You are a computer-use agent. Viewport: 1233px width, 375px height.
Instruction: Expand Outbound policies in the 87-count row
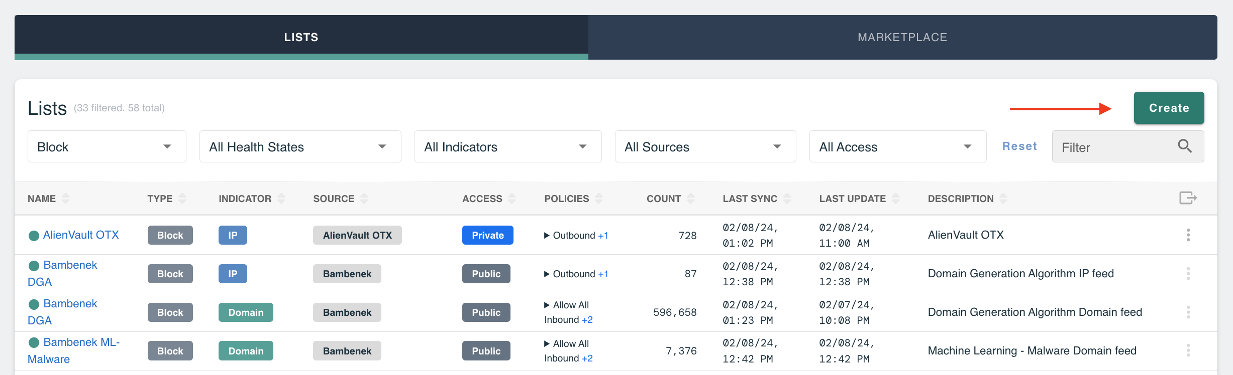click(x=547, y=274)
